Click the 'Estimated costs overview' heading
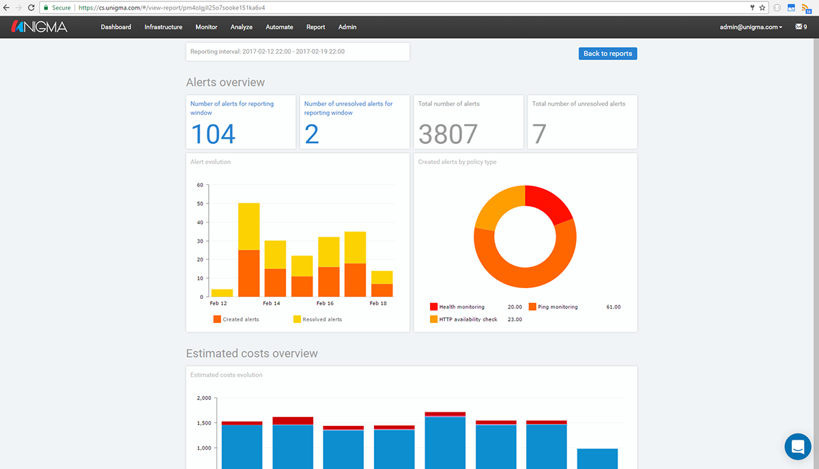This screenshot has width=819, height=469. (x=252, y=354)
